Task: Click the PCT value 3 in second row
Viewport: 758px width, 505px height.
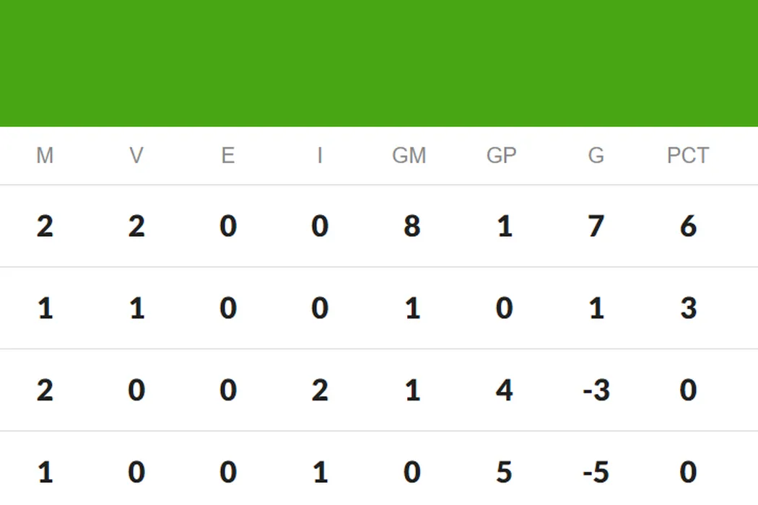Action: pos(688,309)
